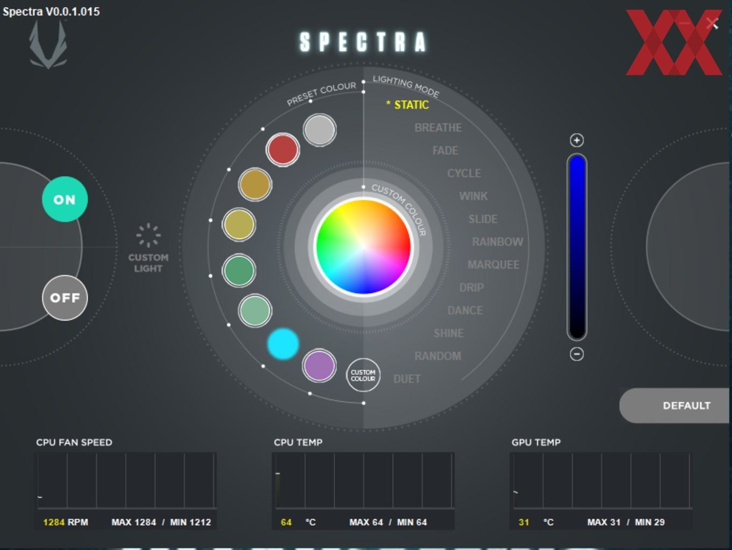Choose DRIP lighting mode
The width and height of the screenshot is (732, 550).
click(471, 288)
